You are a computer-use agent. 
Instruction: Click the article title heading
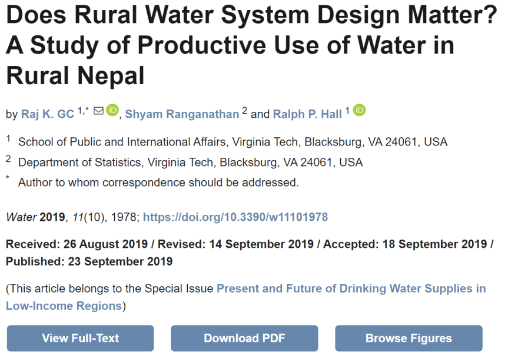[251, 45]
